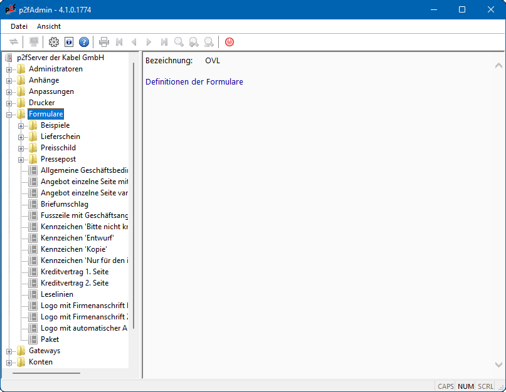Select the Leselinien form entry
506x392 pixels.
click(56, 294)
